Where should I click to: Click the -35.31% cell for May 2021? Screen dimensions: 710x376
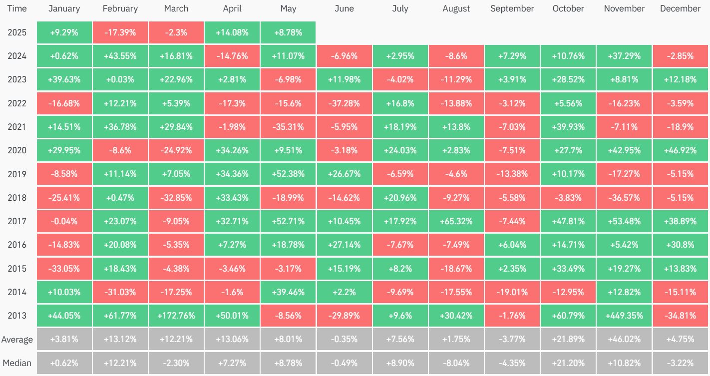pyautogui.click(x=288, y=127)
